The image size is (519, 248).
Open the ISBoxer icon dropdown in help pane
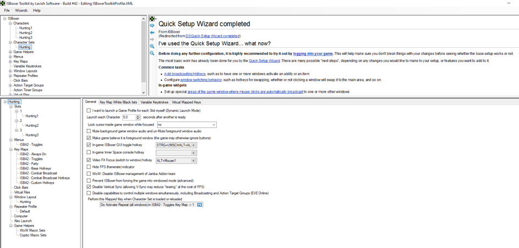153,19
